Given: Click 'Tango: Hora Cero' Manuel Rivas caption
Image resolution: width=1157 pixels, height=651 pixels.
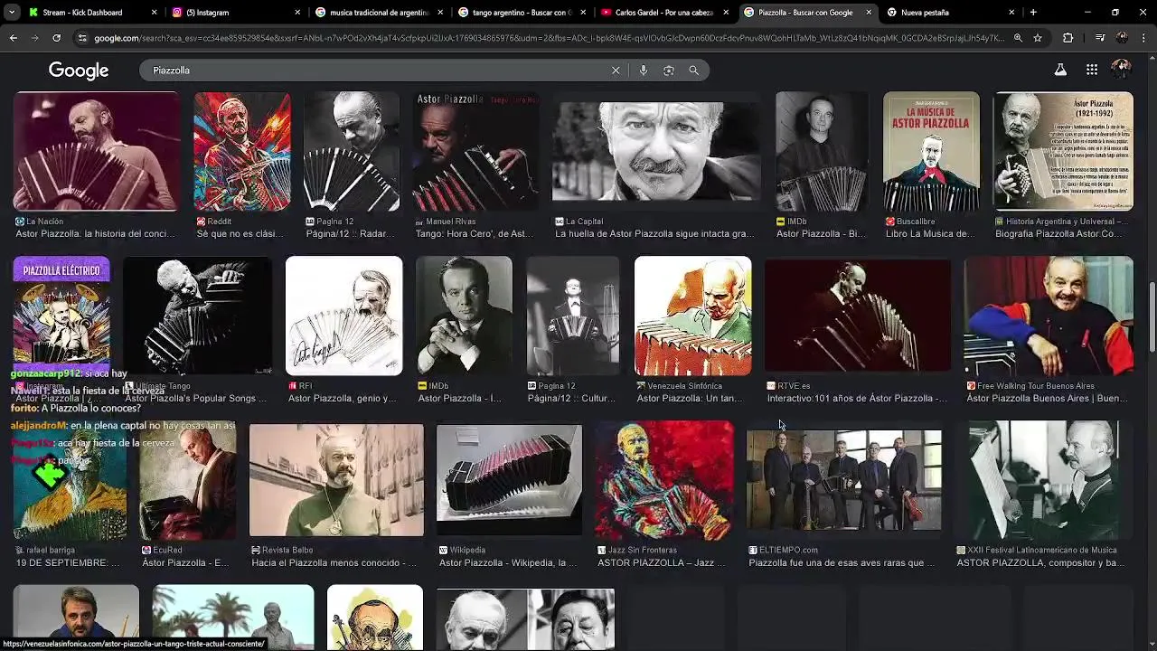Looking at the screenshot, I should (x=475, y=233).
